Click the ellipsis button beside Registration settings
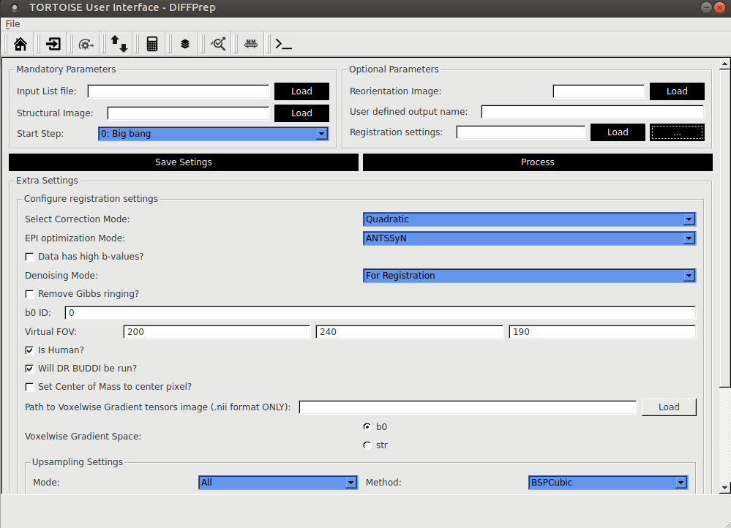The width and height of the screenshot is (731, 528). (677, 132)
